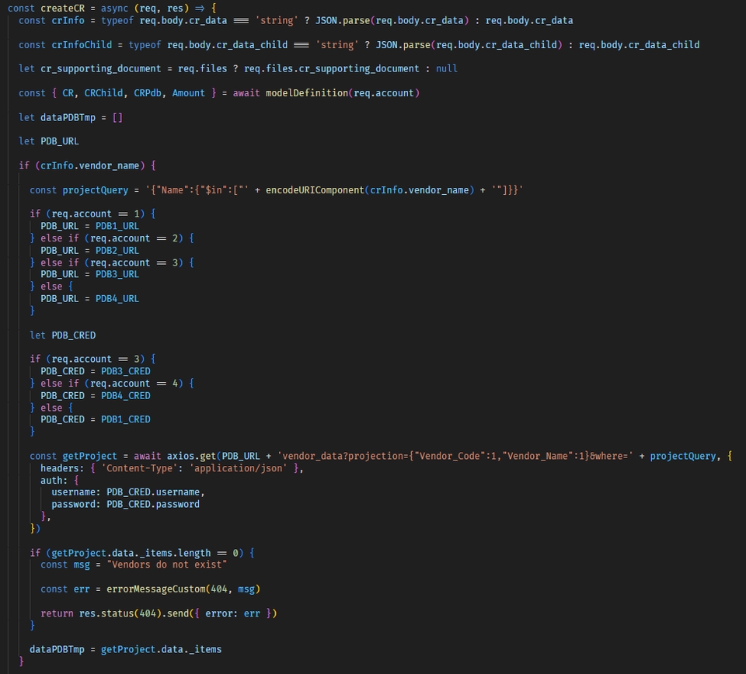Click the CRChild destructured name
Screen dimensions: 746x674
click(103, 92)
